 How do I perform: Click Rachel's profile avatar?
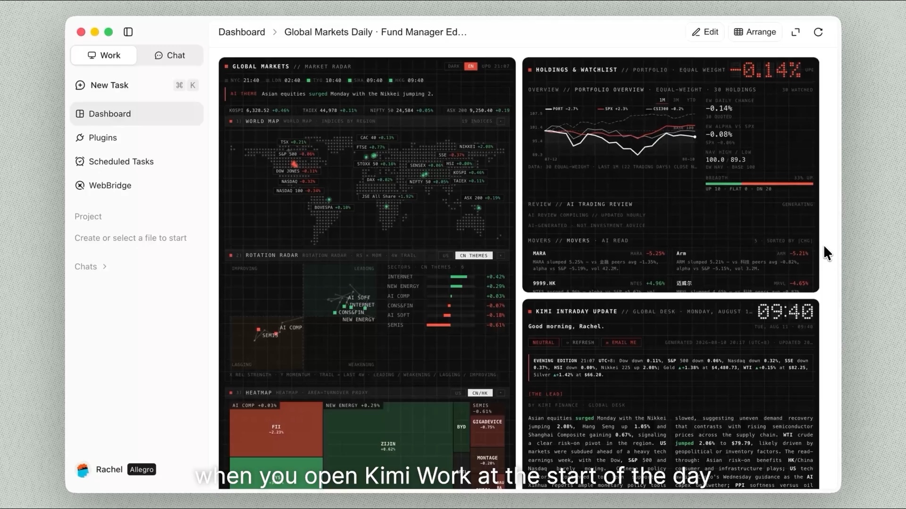83,469
